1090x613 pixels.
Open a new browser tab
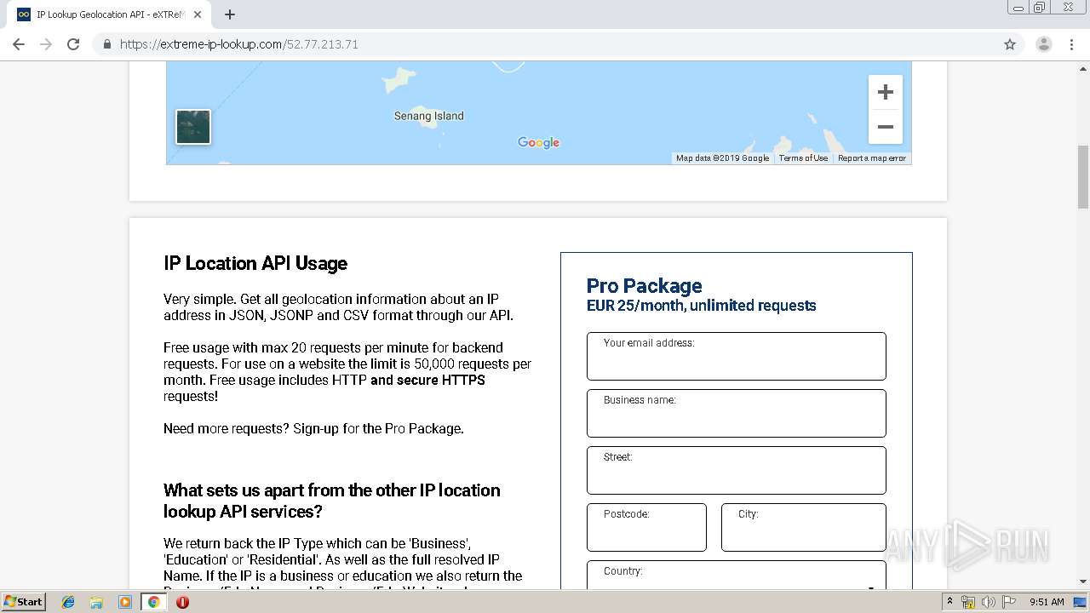pyautogui.click(x=230, y=14)
